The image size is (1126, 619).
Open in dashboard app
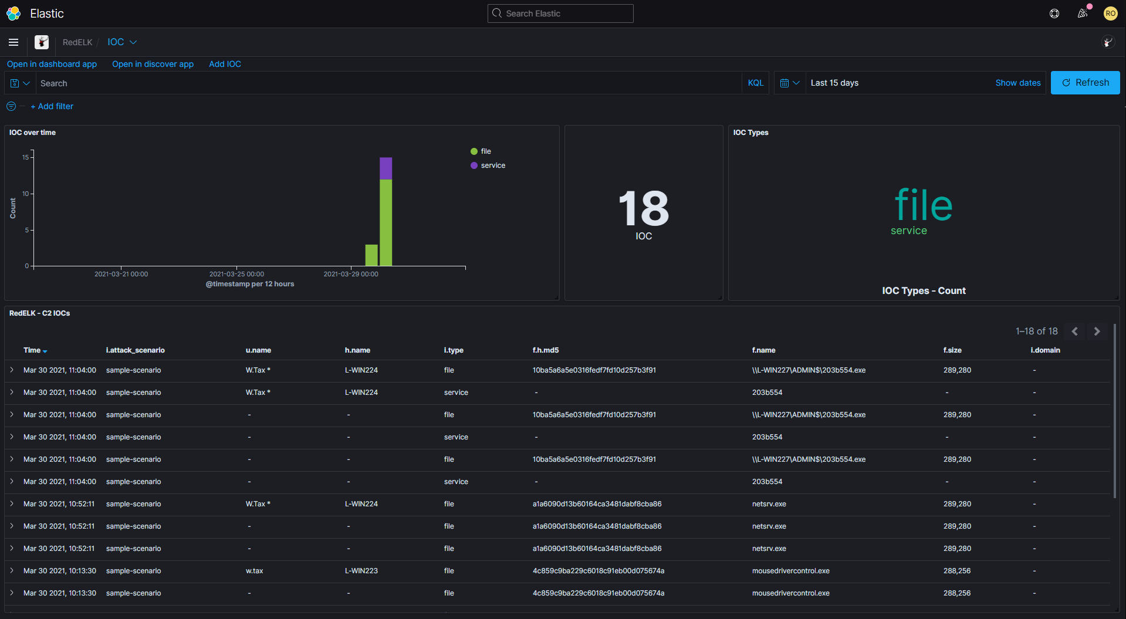52,64
